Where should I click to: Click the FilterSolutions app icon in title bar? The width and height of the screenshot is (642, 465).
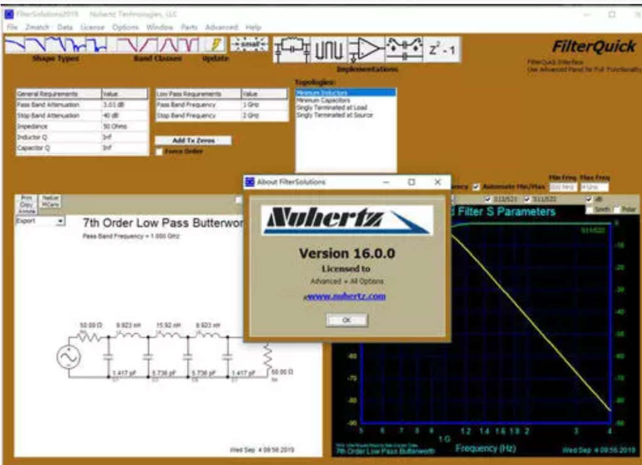pyautogui.click(x=9, y=14)
